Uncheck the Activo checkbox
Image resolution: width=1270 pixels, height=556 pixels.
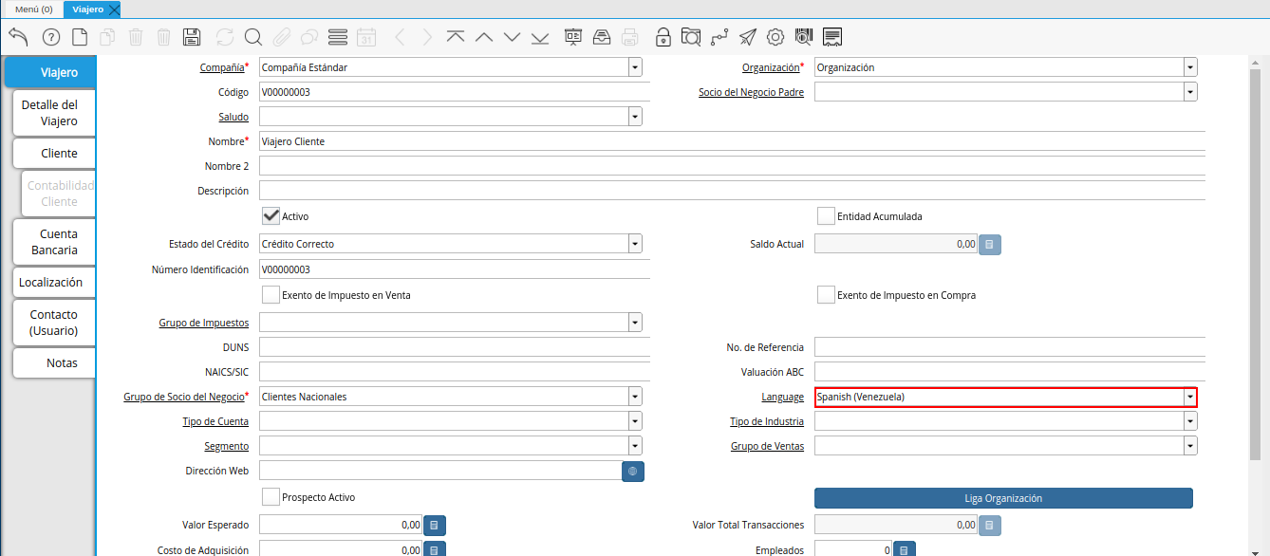[x=271, y=215]
